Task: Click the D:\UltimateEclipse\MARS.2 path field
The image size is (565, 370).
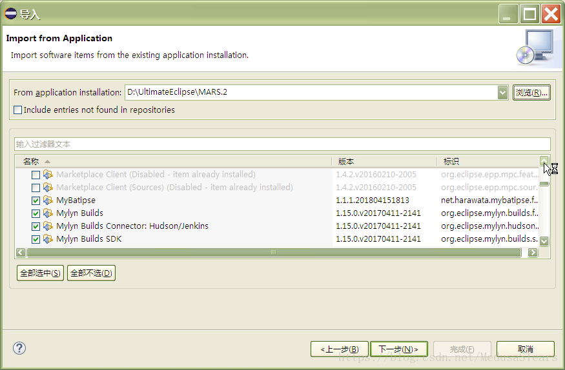Action: pyautogui.click(x=311, y=92)
